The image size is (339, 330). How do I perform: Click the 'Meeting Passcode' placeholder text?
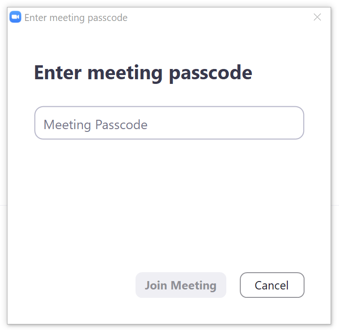pyautogui.click(x=95, y=125)
